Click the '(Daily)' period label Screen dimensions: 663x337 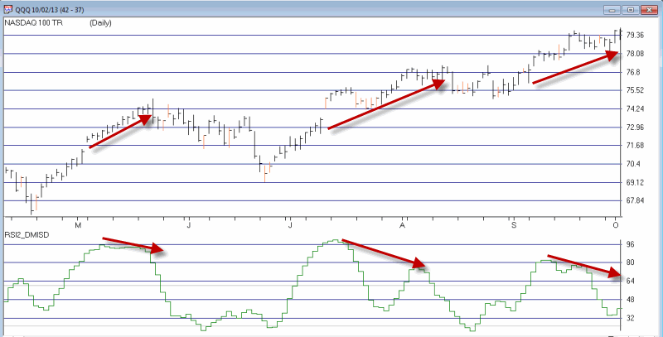coord(100,23)
